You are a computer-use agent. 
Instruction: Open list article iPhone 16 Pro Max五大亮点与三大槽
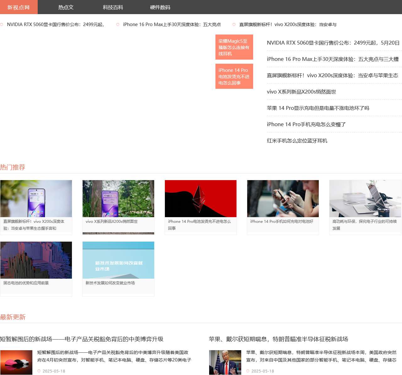[333, 59]
